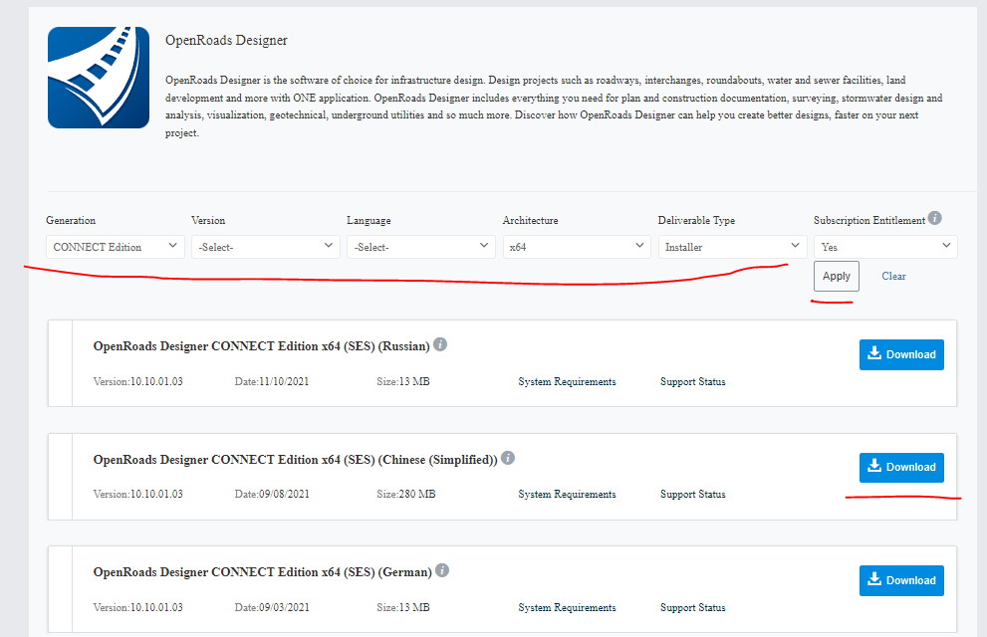Screen dimensions: 987x637
Task: Click Date:09/08/2021 in the Chinese row
Action: (x=272, y=495)
